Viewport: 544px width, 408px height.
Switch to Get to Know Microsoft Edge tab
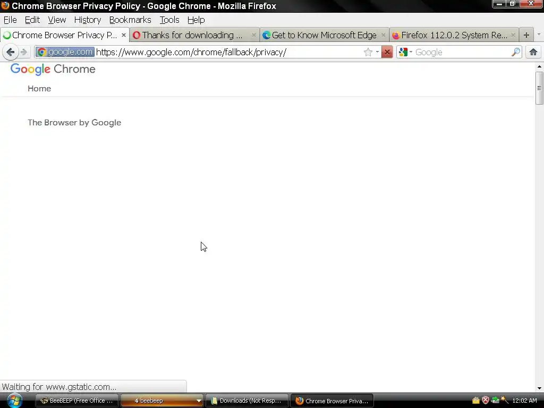pyautogui.click(x=324, y=35)
